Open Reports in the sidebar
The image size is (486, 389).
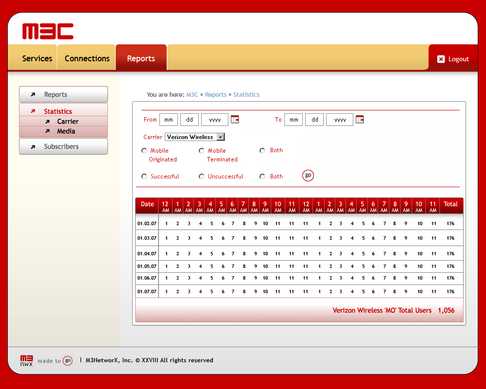[63, 94]
